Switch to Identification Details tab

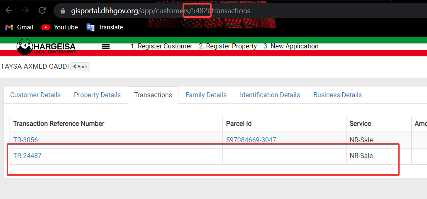(270, 95)
